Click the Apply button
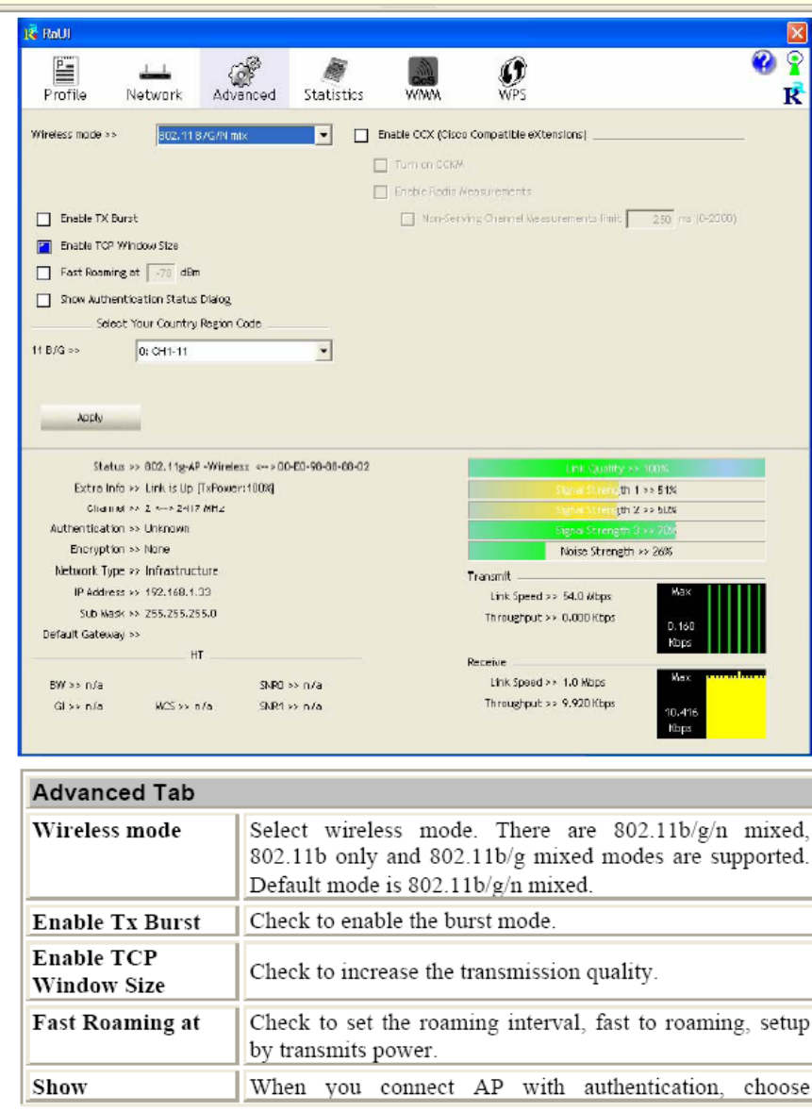This screenshot has width=812, height=1111. point(90,418)
